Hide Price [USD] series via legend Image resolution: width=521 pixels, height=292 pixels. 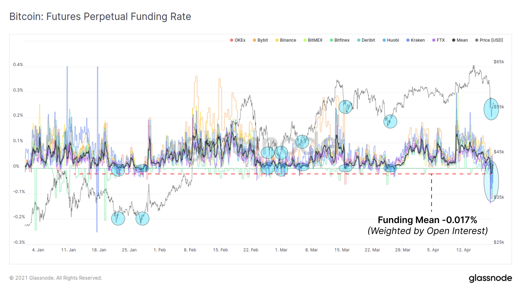[491, 40]
